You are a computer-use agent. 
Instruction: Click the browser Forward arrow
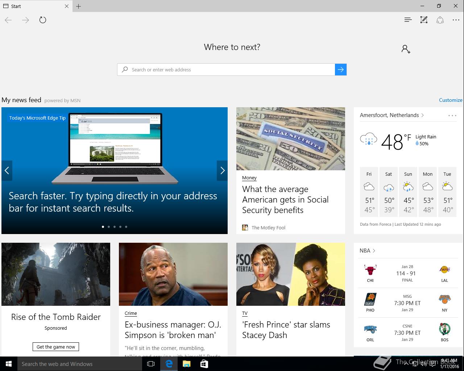(25, 20)
